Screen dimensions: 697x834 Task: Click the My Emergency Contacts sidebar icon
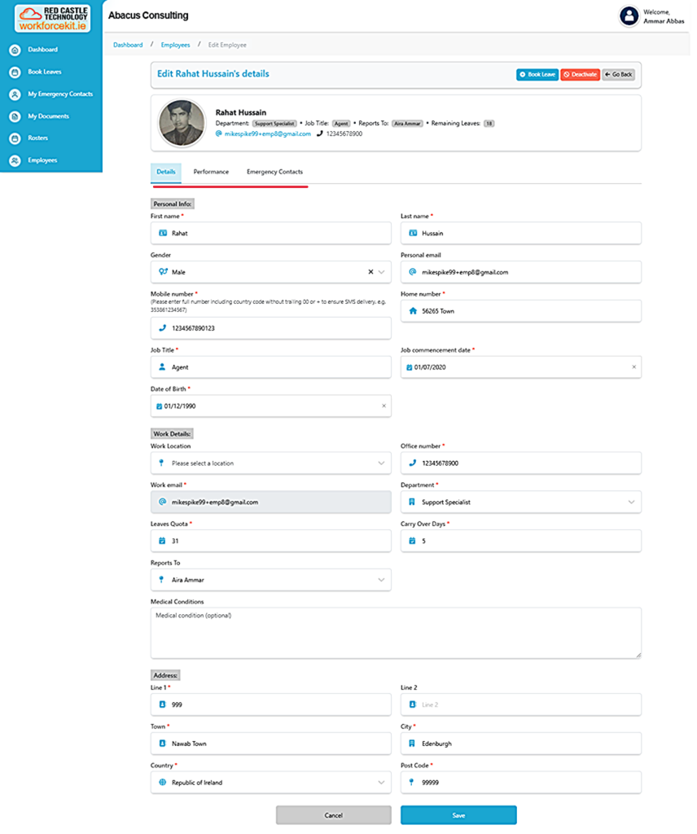[x=15, y=94]
